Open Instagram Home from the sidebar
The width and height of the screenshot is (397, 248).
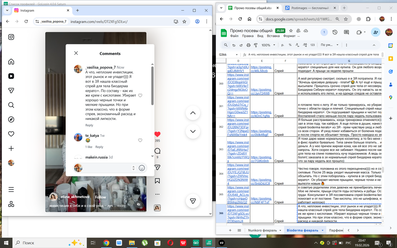11,61
